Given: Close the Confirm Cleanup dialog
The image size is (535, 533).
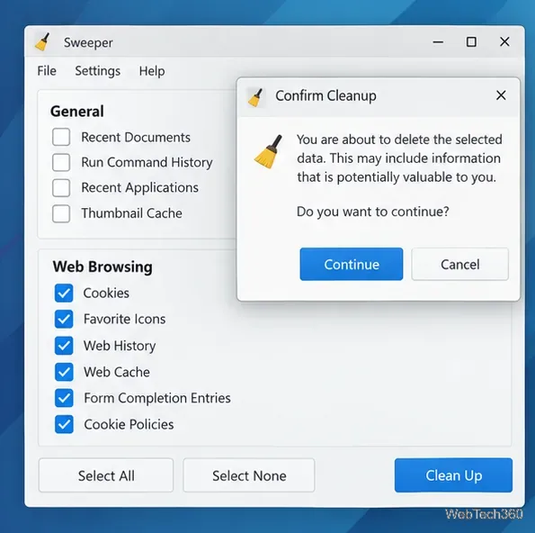Looking at the screenshot, I should coord(501,95).
